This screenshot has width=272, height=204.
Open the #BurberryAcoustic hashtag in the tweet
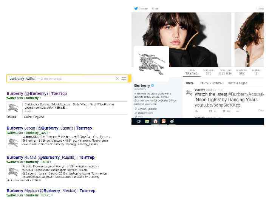[x=246, y=94]
